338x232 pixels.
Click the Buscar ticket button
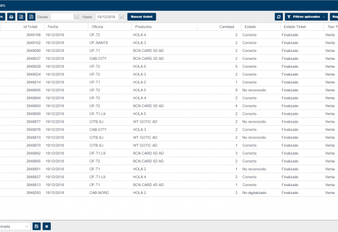(141, 17)
